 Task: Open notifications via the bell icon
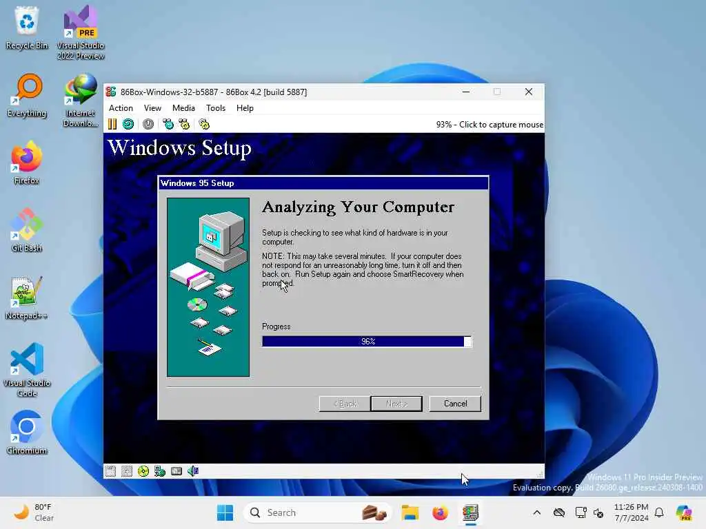659,512
